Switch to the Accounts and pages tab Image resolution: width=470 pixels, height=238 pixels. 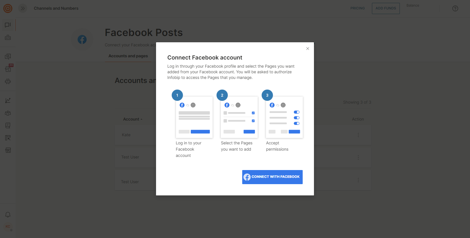(128, 56)
